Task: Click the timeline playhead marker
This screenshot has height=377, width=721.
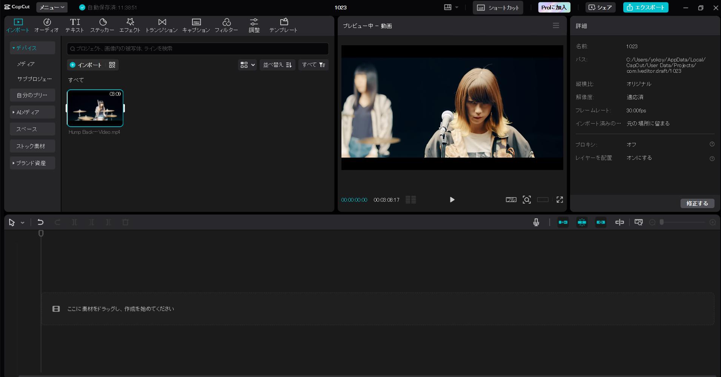Action: (41, 233)
